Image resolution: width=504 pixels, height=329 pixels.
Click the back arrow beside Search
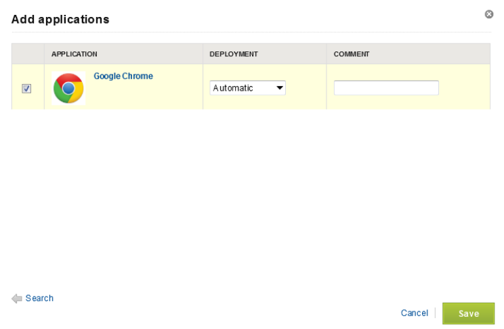click(17, 299)
